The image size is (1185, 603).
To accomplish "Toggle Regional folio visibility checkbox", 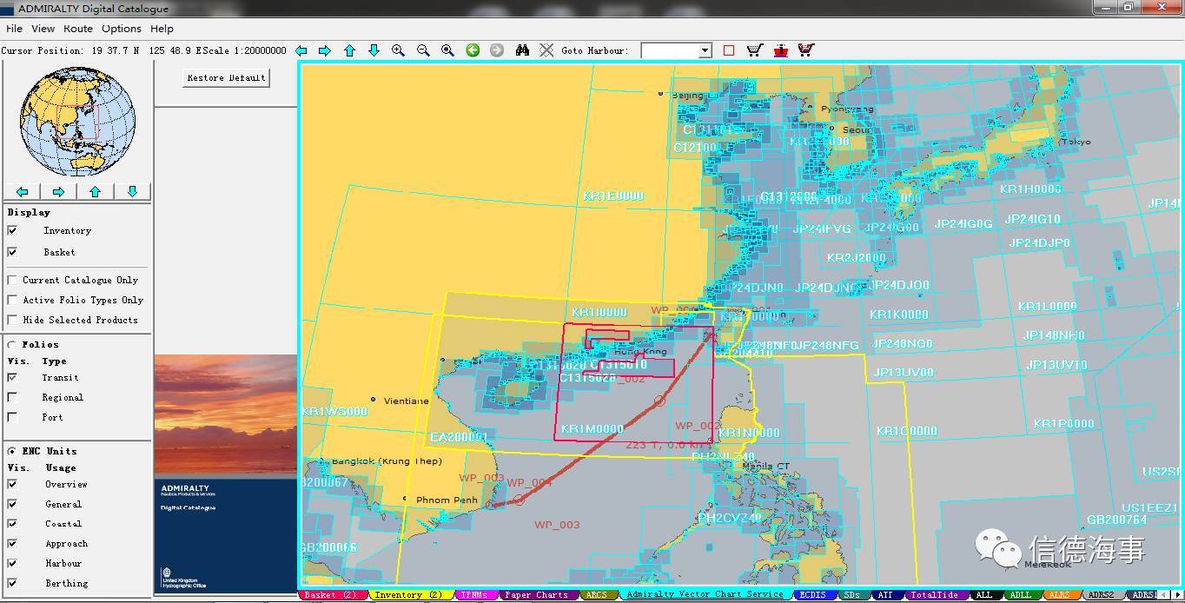I will click(12, 397).
